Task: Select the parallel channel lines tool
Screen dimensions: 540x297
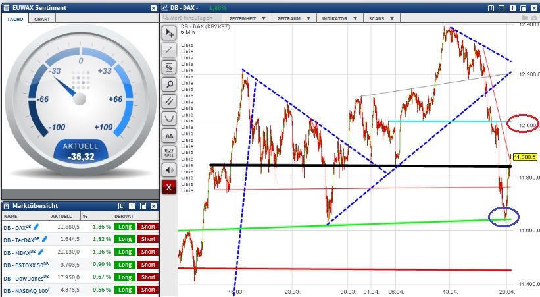Action: point(169,101)
